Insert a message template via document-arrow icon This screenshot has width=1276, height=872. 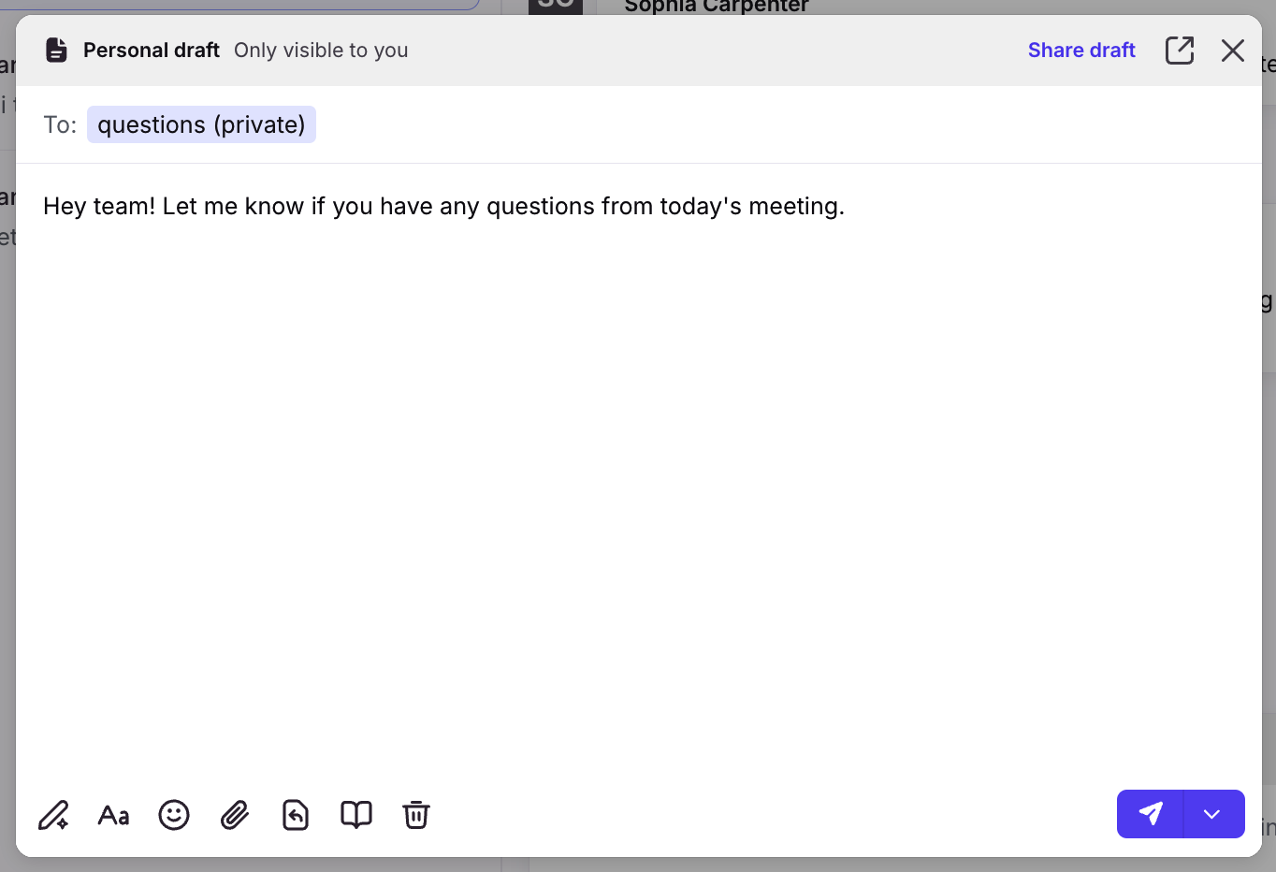coord(296,815)
